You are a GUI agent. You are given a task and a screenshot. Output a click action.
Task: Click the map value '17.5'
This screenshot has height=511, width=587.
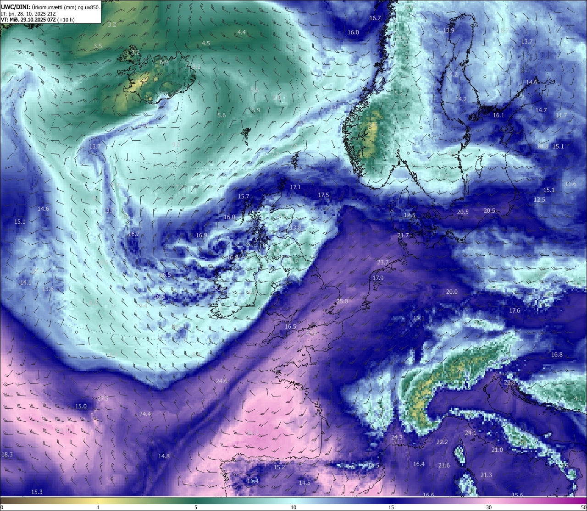(323, 195)
